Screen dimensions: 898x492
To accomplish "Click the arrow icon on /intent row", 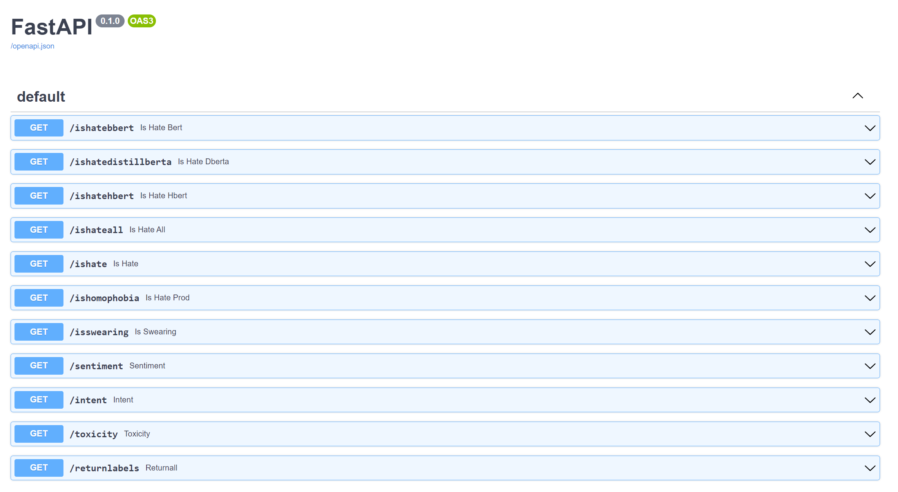I will click(x=870, y=400).
